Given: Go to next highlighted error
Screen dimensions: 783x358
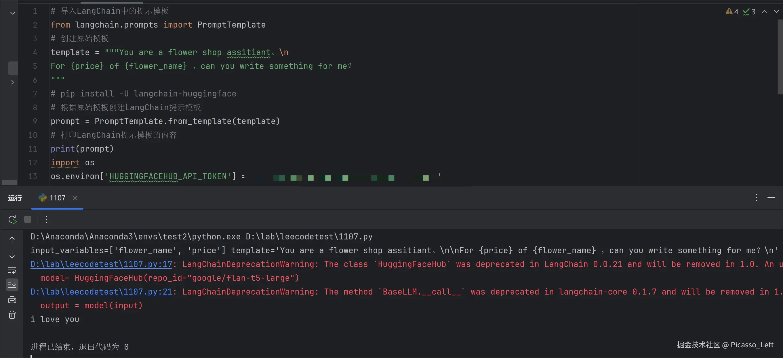Looking at the screenshot, I should (776, 11).
